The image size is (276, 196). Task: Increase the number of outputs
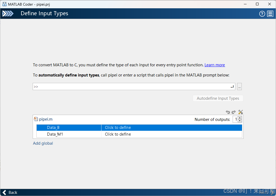point(240,118)
